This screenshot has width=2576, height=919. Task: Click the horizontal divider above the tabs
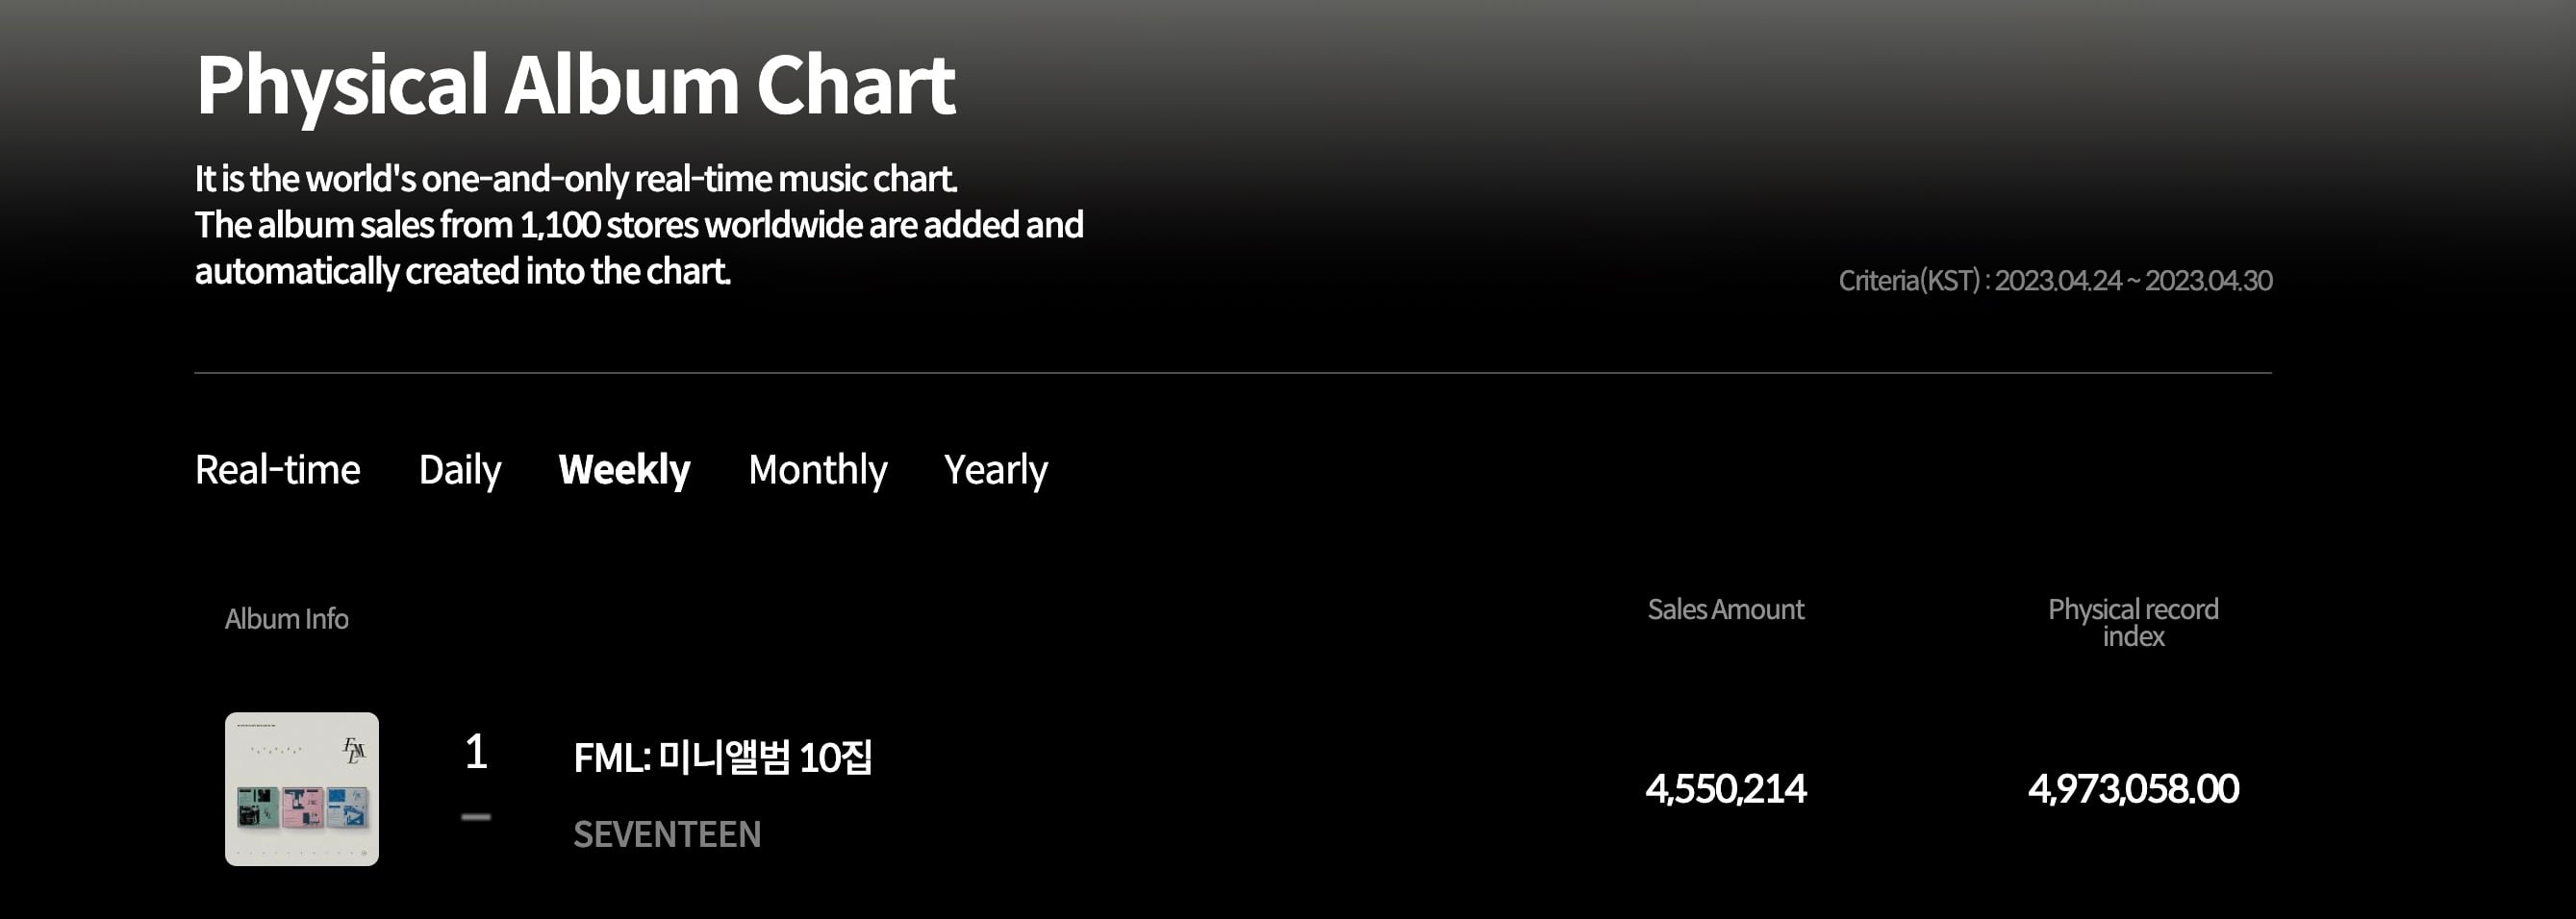(x=1232, y=373)
